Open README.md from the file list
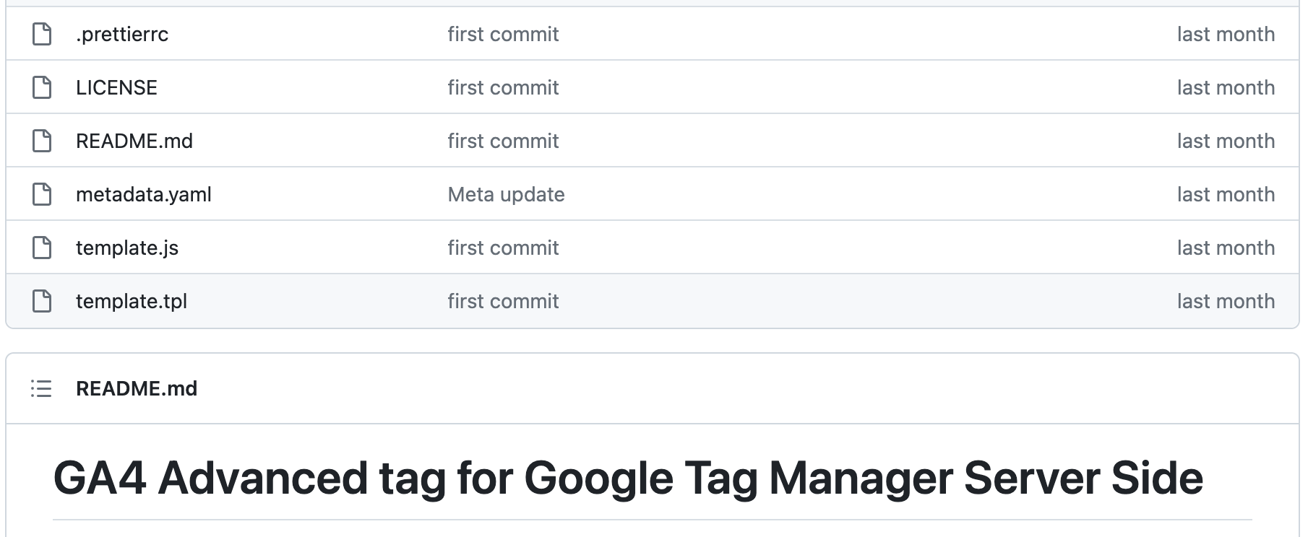 coord(134,141)
